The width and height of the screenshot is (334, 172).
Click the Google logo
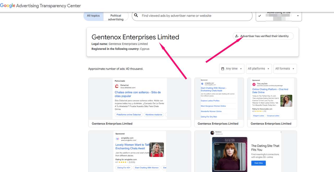click(8, 5)
